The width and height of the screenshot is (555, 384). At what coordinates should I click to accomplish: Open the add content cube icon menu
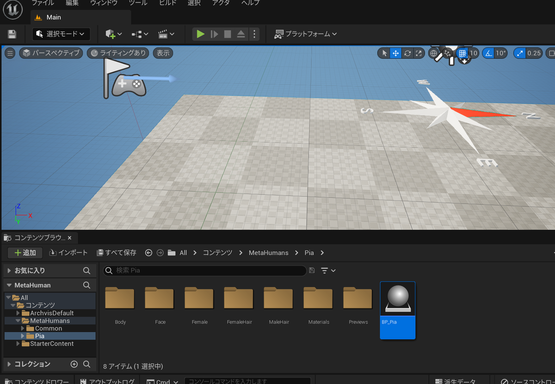point(113,34)
